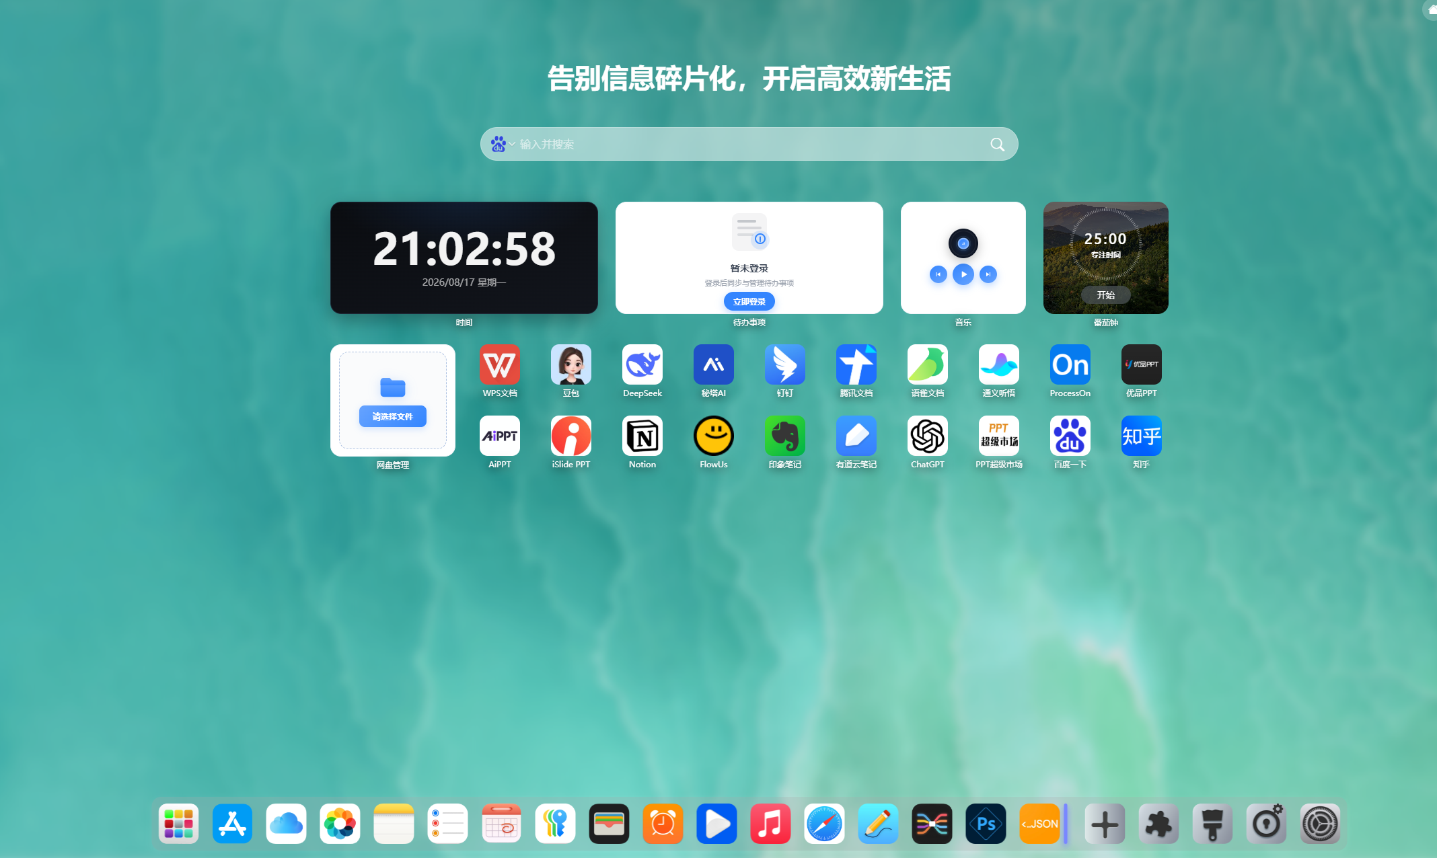Launch ChatGPT from the app grid
Viewport: 1437px width, 858px height.
(x=928, y=436)
